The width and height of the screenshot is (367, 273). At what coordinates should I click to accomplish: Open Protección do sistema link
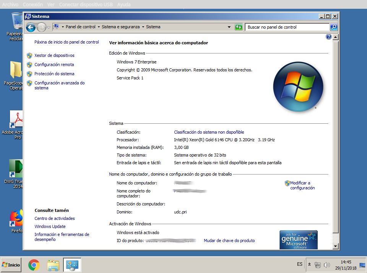54,74
